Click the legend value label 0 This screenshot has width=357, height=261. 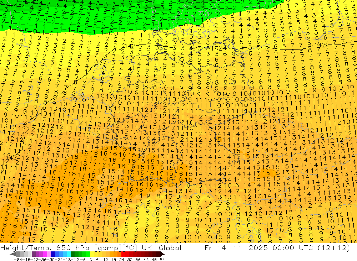91,260
